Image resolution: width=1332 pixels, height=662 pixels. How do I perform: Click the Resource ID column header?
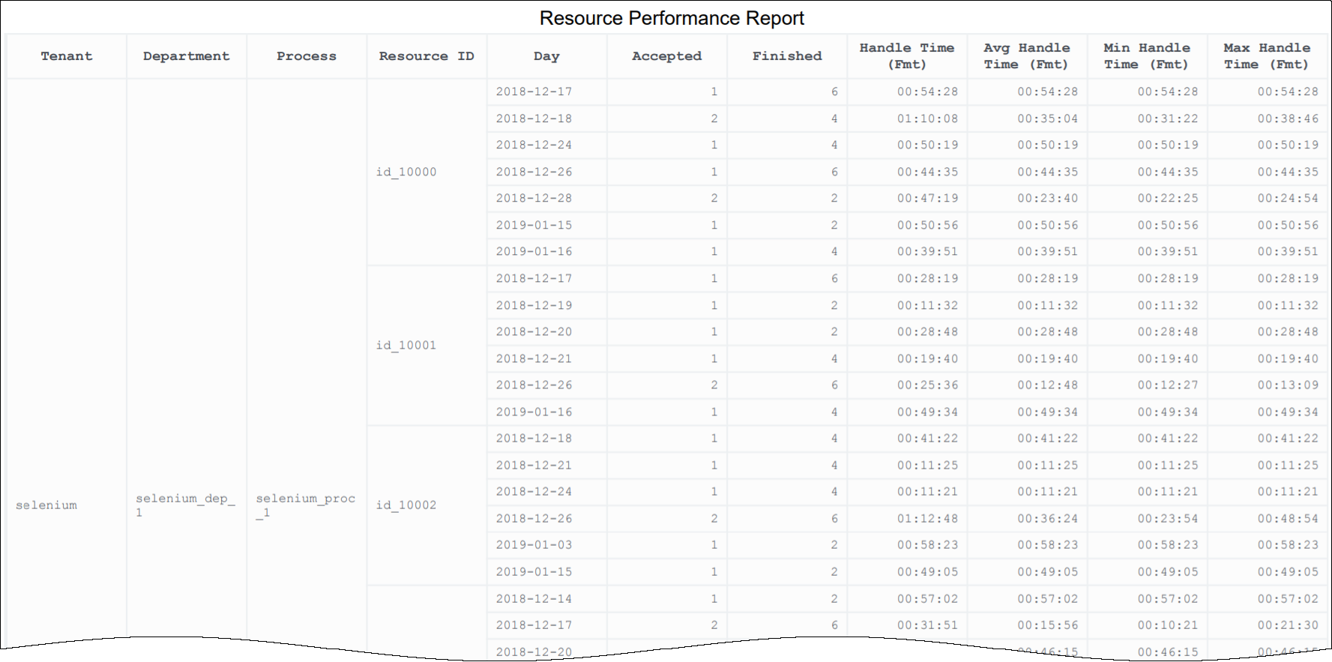[x=426, y=56]
